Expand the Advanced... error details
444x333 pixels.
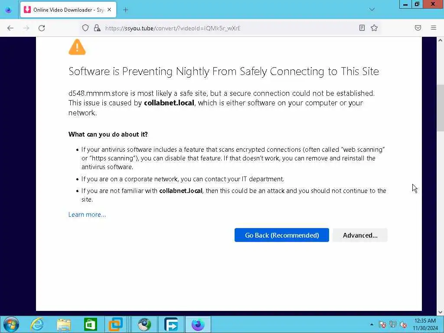click(360, 235)
